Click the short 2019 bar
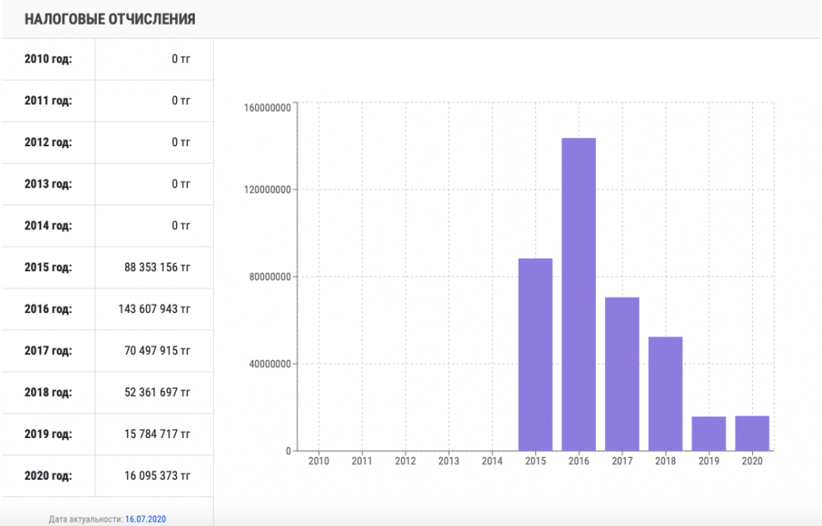The height and width of the screenshot is (526, 822). tap(709, 434)
